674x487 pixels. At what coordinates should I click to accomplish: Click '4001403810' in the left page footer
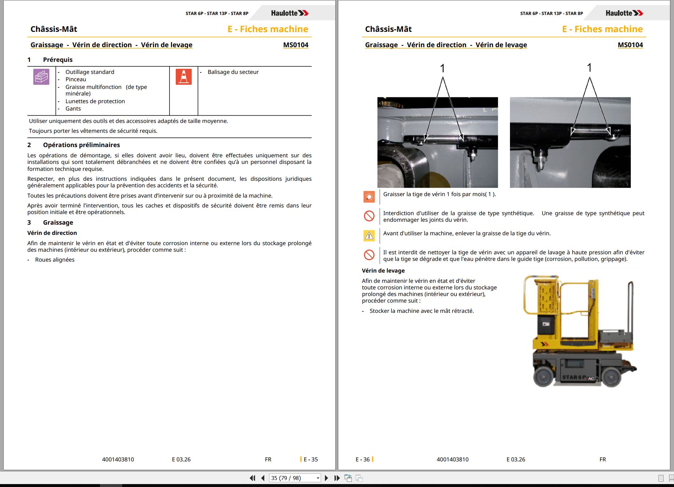(118, 459)
